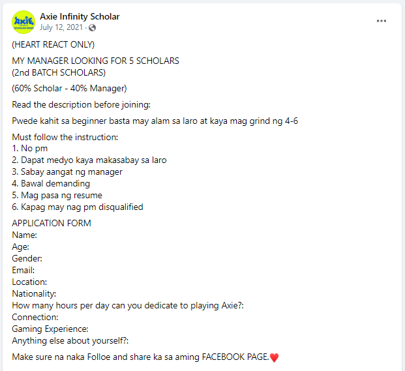The image size is (405, 371).
Task: Click the Bawal demanding instruction
Action: [51, 184]
